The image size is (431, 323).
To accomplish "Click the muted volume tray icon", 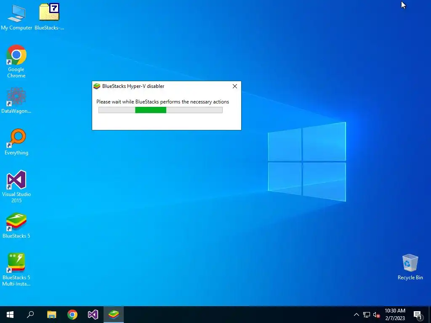I will pyautogui.click(x=376, y=315).
